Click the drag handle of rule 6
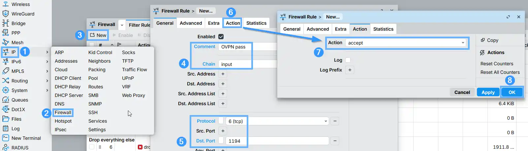The image size is (528, 151). tap(100, 147)
